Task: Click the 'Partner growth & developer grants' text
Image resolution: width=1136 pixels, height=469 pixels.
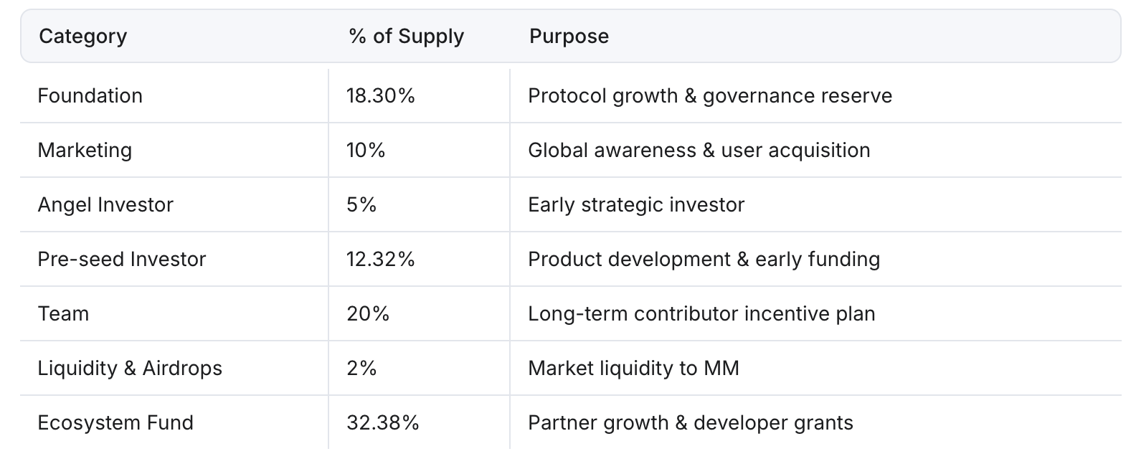Action: point(691,422)
